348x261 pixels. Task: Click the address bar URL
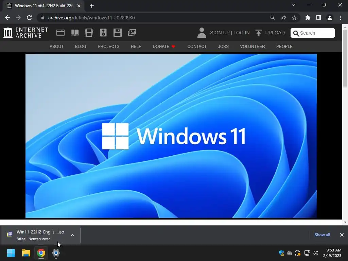(x=91, y=18)
